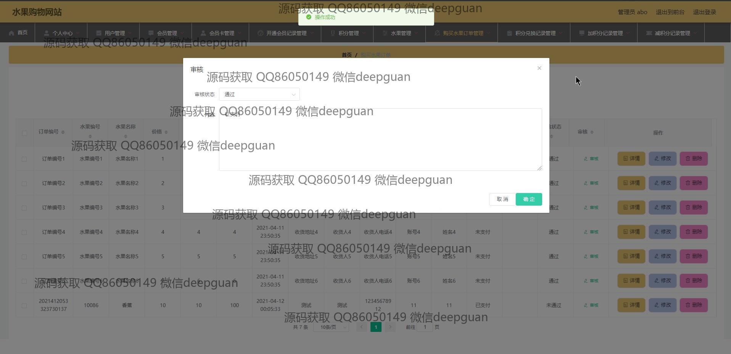Toggle the select-all checkbox in table header
This screenshot has height=354, width=731.
coord(24,133)
